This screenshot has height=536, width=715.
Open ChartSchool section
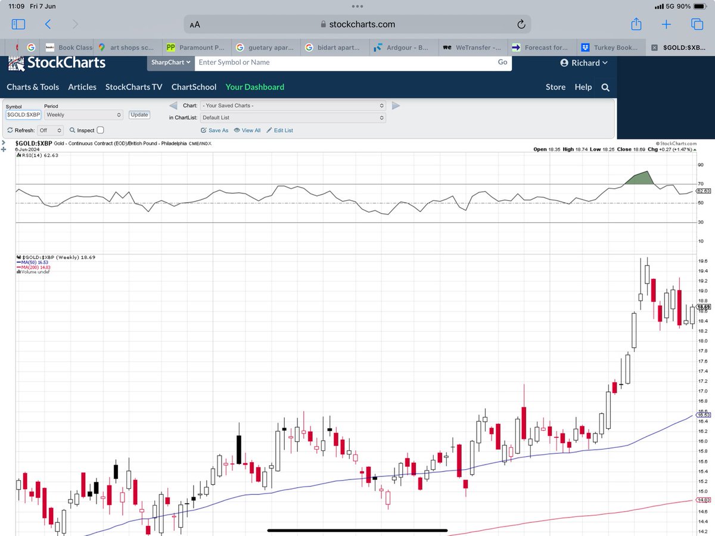(194, 87)
